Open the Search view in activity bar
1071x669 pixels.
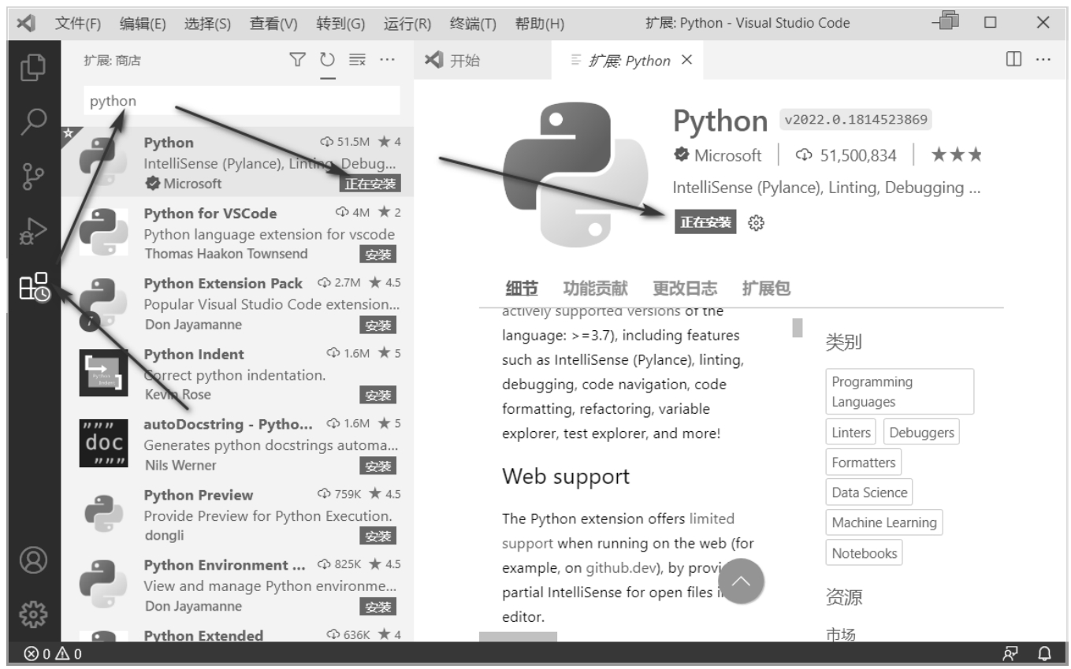pyautogui.click(x=34, y=121)
